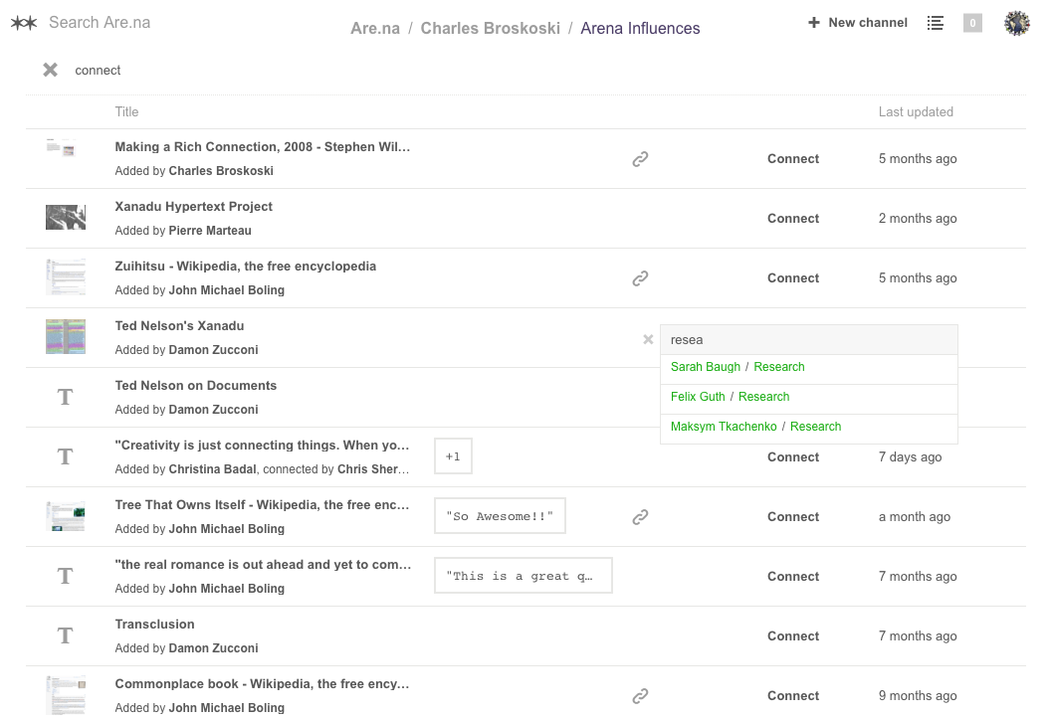The height and width of the screenshot is (720, 1051).
Task: Open the notifications counter badge
Action: click(x=972, y=23)
